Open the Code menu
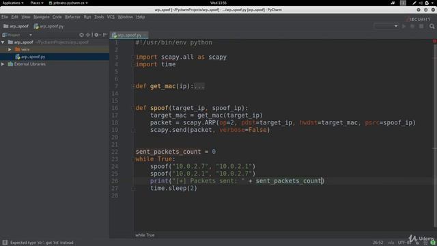The height and width of the screenshot is (246, 437). pyautogui.click(x=57, y=17)
